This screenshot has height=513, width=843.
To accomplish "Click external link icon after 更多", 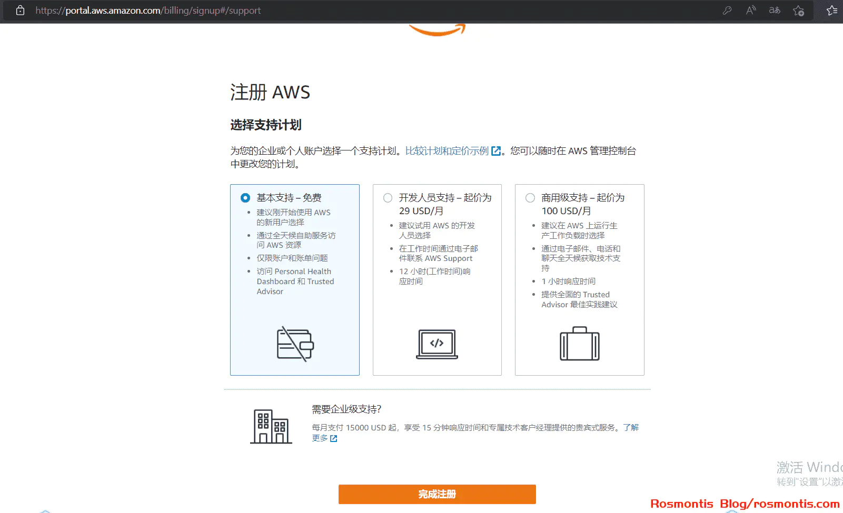I will point(333,438).
